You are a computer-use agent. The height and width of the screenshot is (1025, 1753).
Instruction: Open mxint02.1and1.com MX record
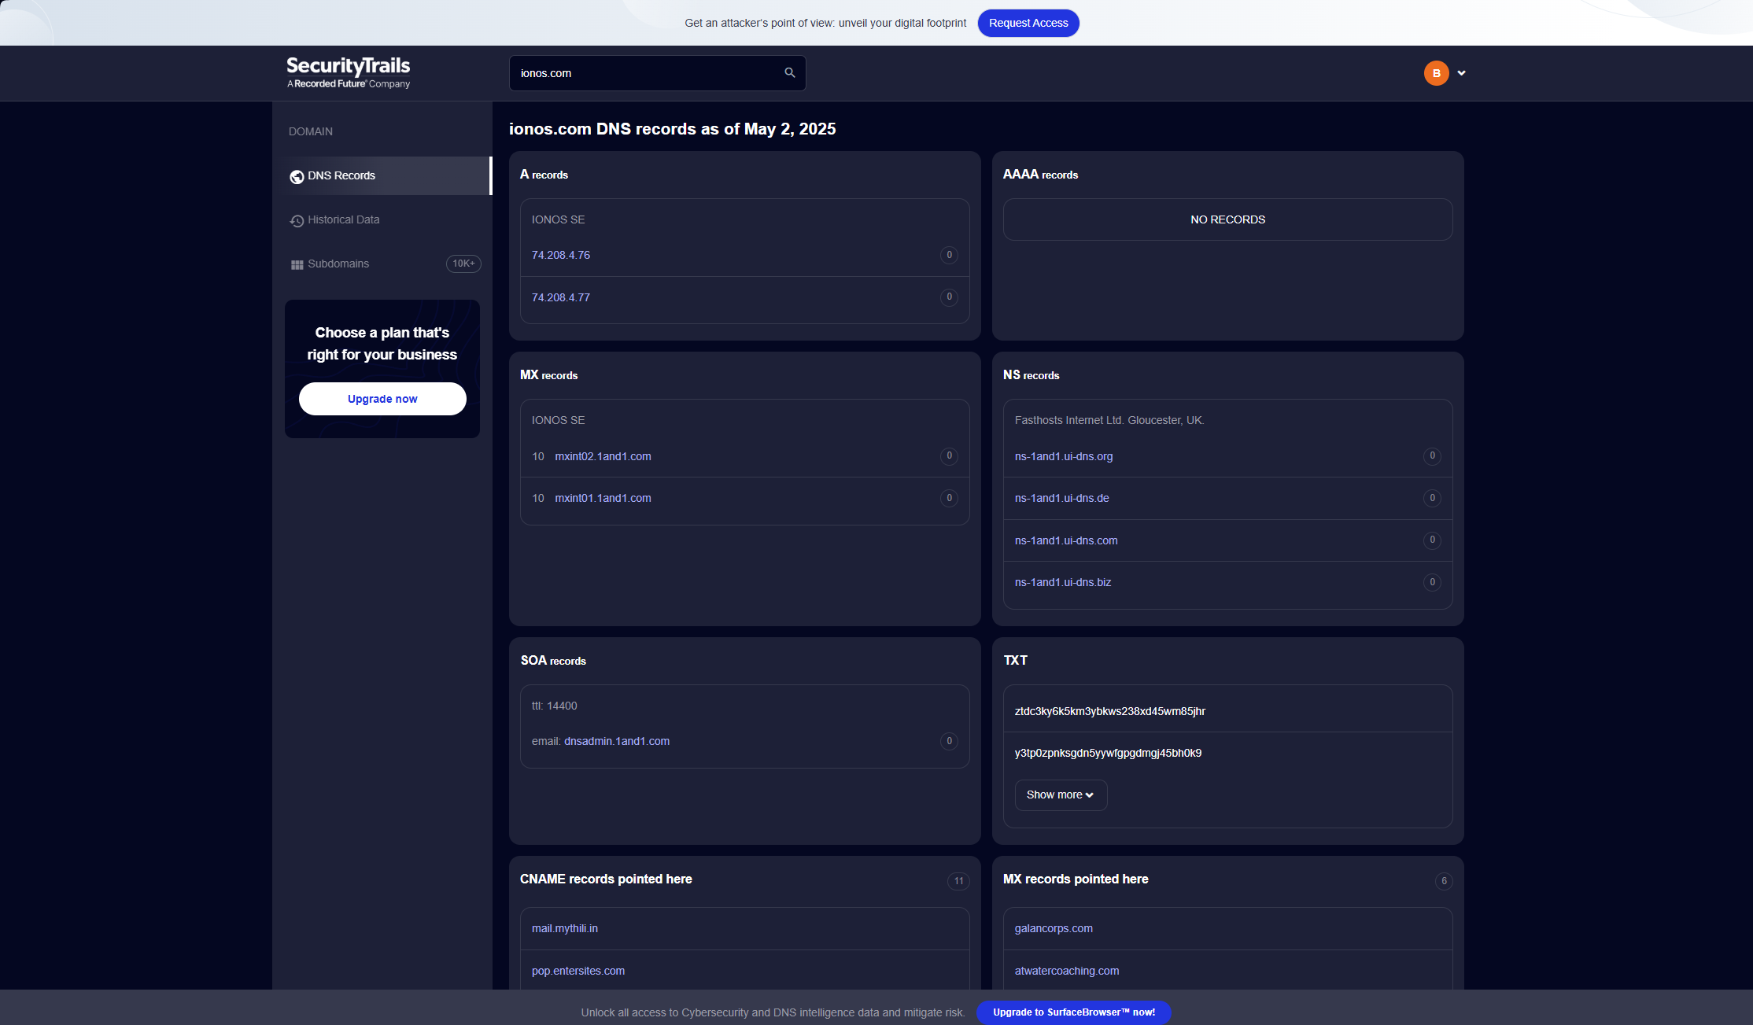(603, 456)
